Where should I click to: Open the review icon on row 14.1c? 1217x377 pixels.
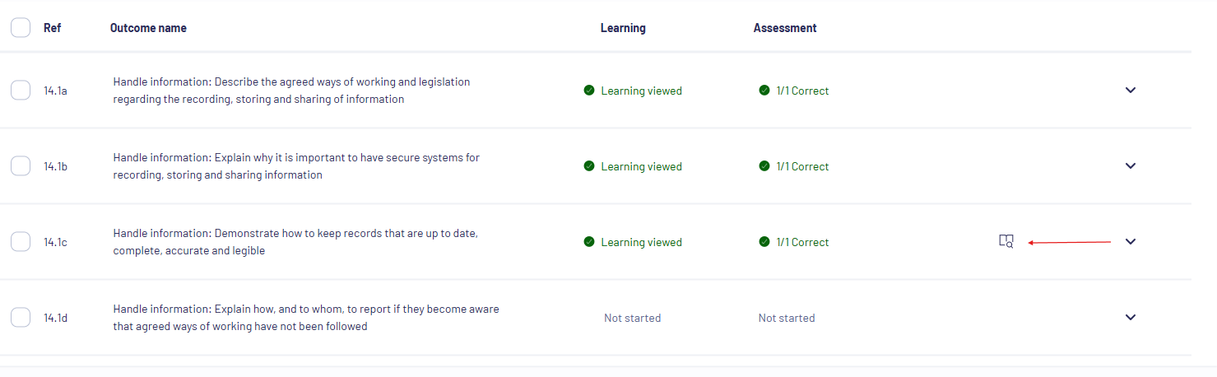pos(1006,241)
